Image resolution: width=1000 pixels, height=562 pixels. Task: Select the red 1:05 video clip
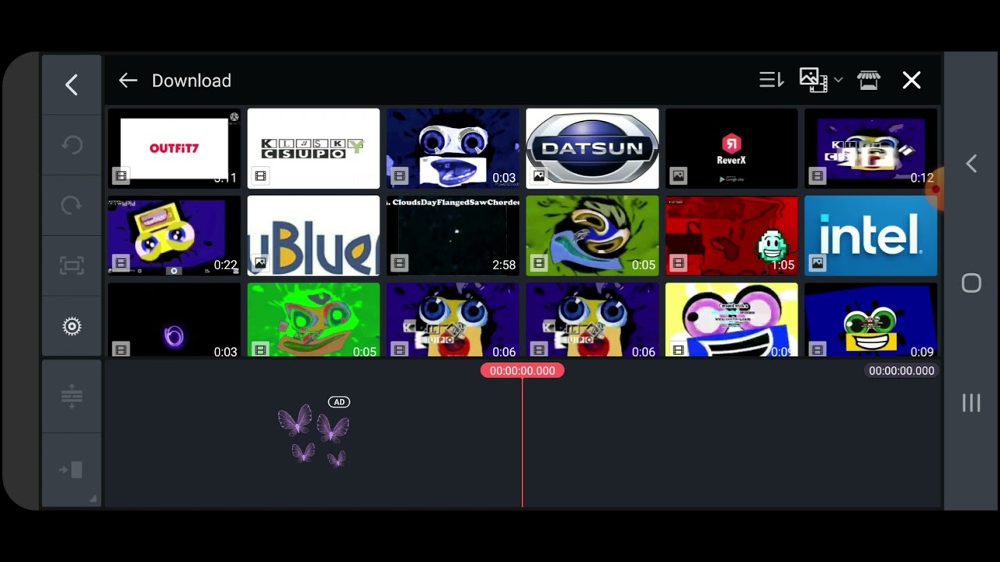coord(731,236)
